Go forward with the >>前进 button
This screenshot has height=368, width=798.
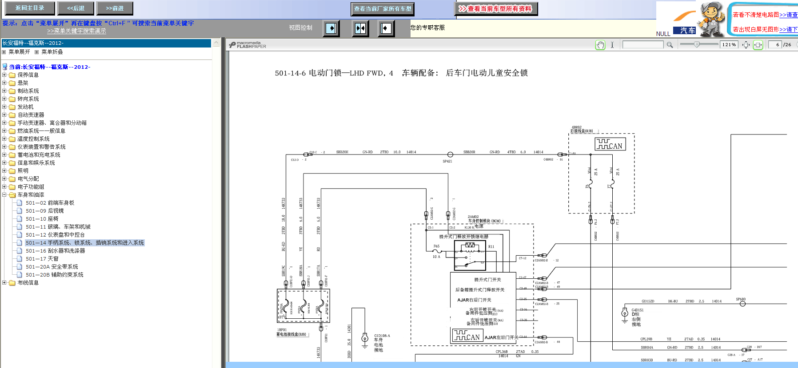tap(115, 8)
